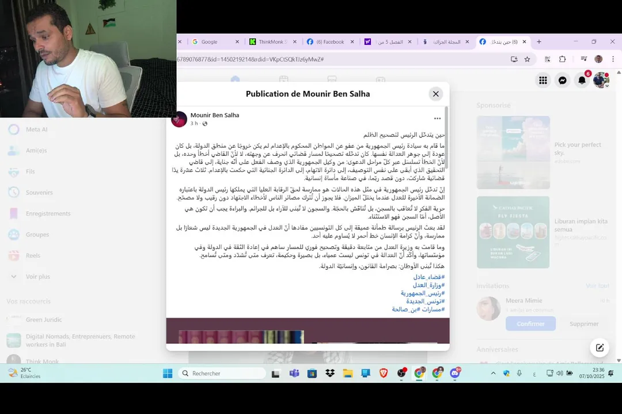Bookmark this page with the star icon

click(527, 59)
